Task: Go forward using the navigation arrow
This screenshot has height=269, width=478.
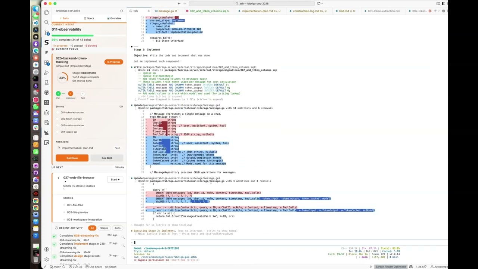Action: coord(184,3)
